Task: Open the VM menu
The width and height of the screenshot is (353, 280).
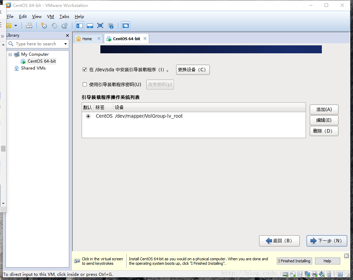Action: click(51, 16)
